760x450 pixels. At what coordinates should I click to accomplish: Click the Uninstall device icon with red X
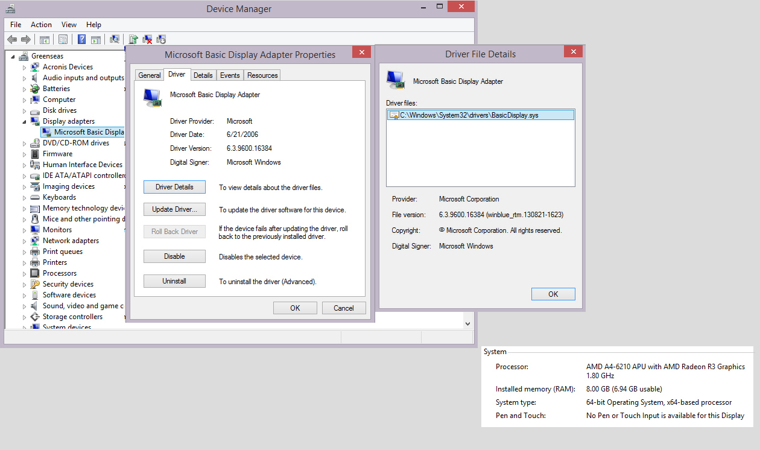pos(147,40)
